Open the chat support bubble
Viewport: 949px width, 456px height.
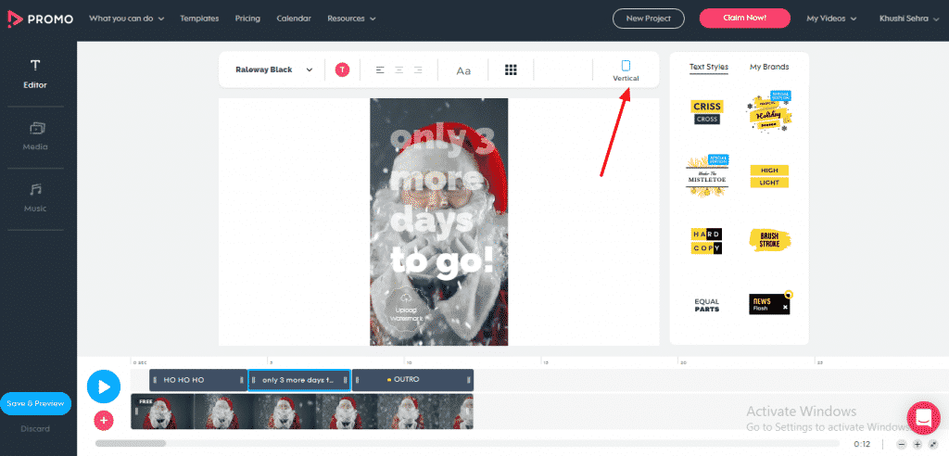[x=923, y=418]
